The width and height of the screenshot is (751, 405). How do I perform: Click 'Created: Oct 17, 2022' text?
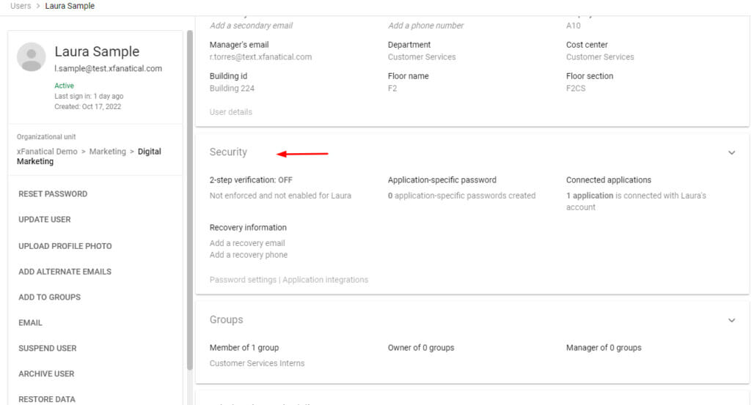[x=88, y=107]
